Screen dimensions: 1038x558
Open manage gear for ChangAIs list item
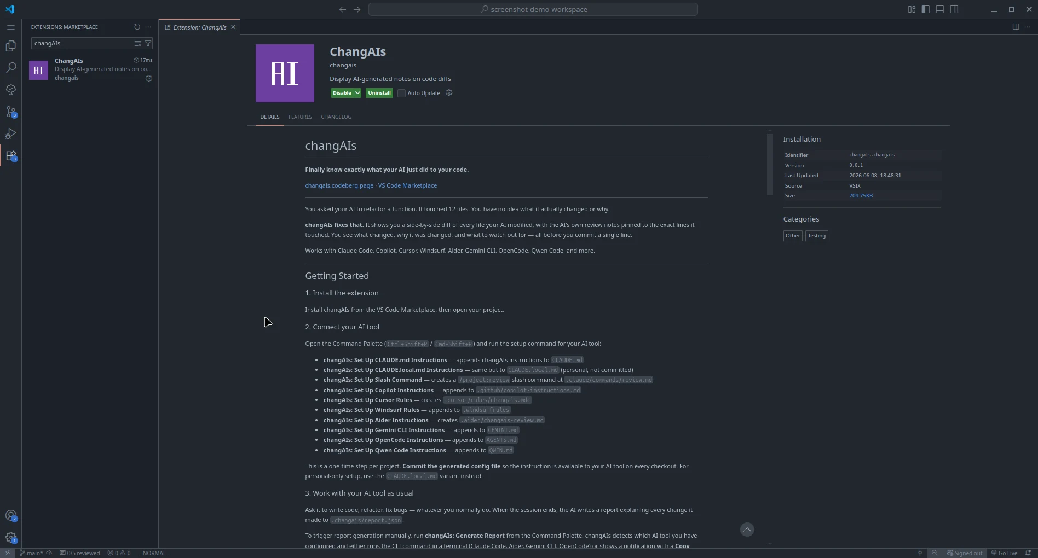click(148, 78)
